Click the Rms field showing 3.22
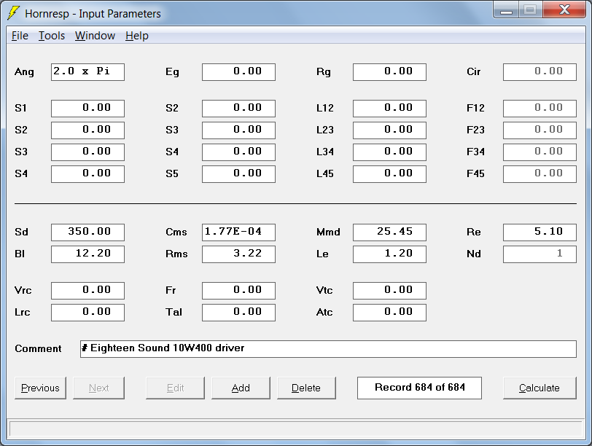The height and width of the screenshot is (446, 592). click(x=238, y=254)
